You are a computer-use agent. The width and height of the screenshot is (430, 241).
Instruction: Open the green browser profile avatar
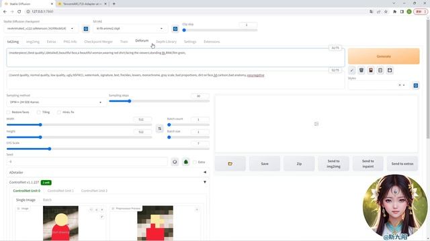[x=409, y=11]
